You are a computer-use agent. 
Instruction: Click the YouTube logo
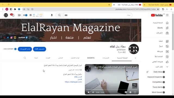[157, 15]
